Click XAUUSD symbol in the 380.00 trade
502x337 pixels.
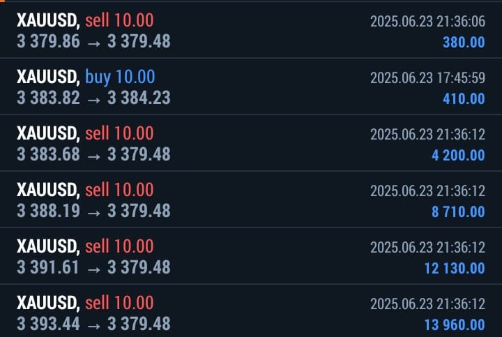click(x=47, y=20)
